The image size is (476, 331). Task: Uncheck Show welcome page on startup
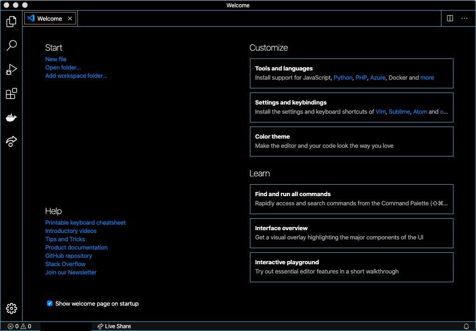coord(50,303)
